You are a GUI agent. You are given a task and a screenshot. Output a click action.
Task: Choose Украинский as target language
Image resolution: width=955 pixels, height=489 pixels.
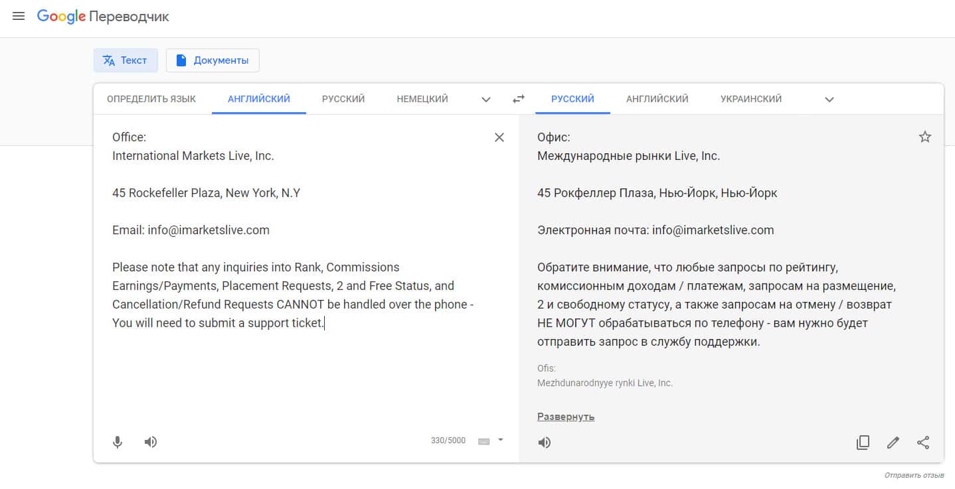click(x=750, y=99)
